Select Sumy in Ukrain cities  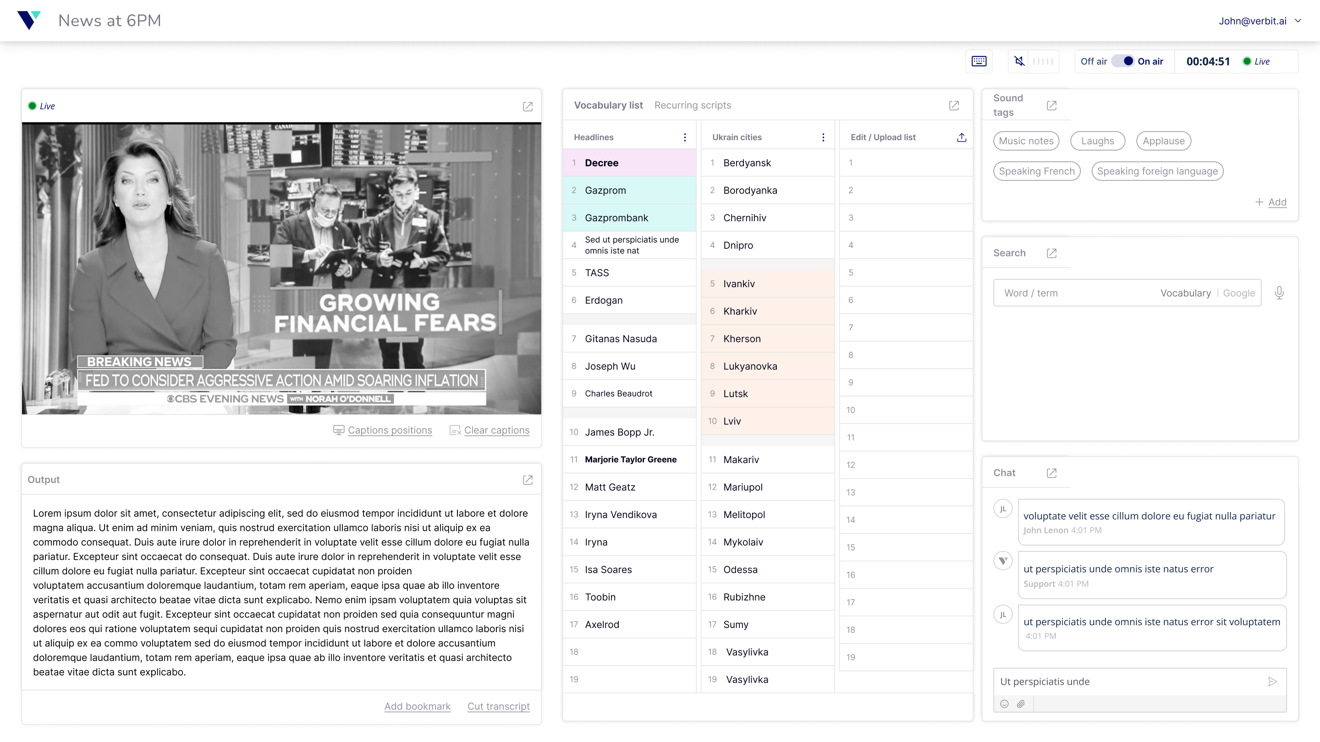coord(768,625)
